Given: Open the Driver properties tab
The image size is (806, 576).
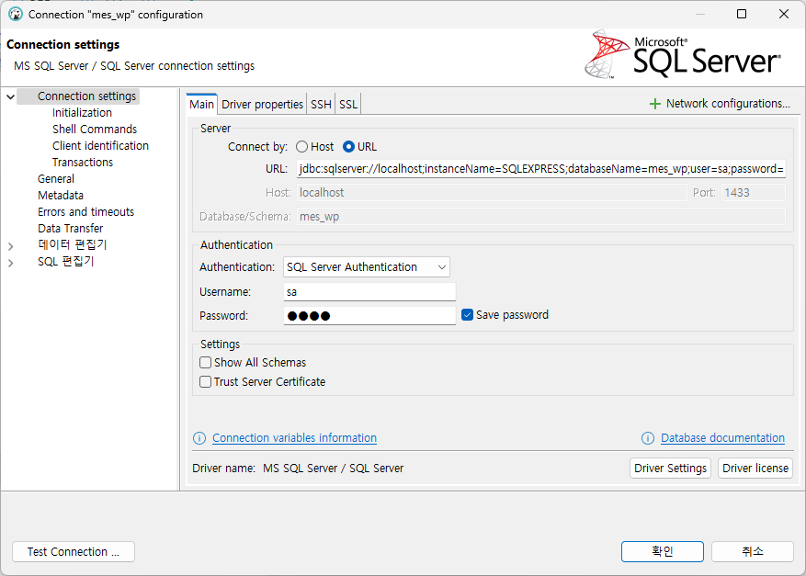Looking at the screenshot, I should 262,105.
